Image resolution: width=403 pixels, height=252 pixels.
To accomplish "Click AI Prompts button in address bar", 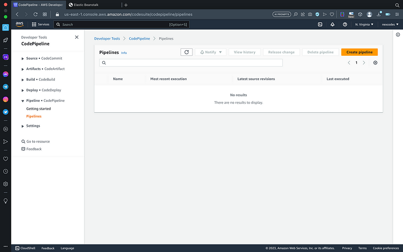I will coord(282,14).
